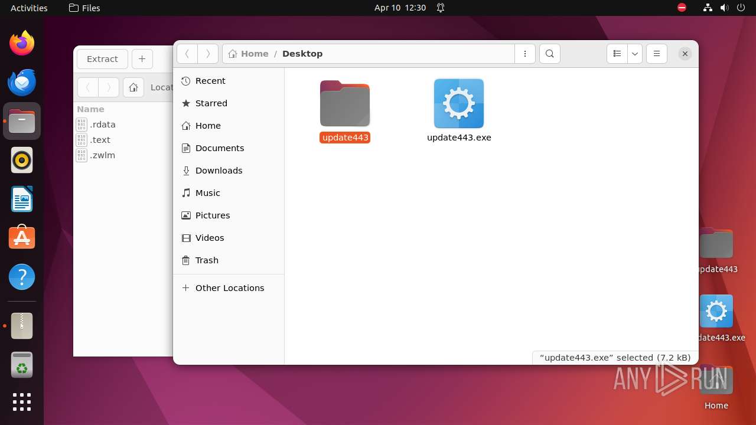Viewport: 756px width, 425px height.
Task: Open Recent in the sidebar
Action: click(229, 81)
